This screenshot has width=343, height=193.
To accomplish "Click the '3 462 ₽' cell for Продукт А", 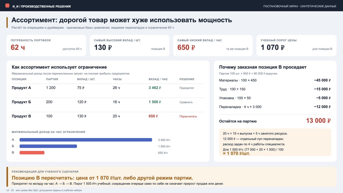I will point(155,88).
